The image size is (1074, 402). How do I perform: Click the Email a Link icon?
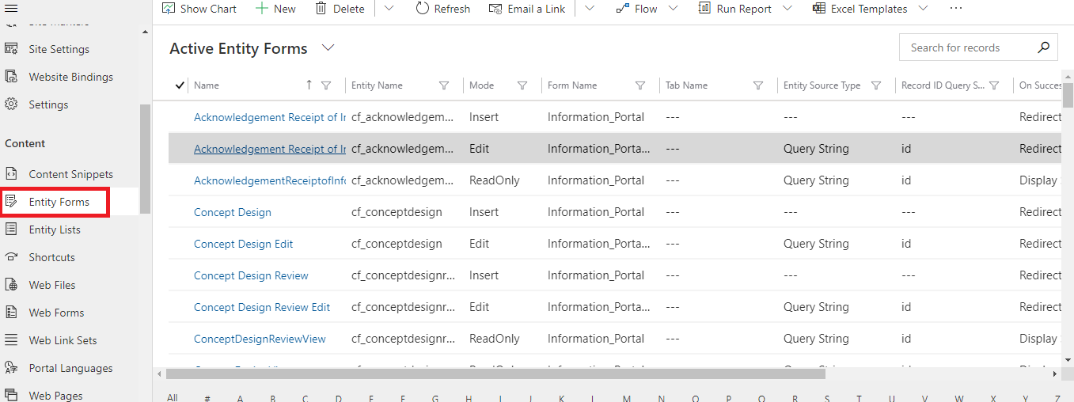click(x=495, y=9)
